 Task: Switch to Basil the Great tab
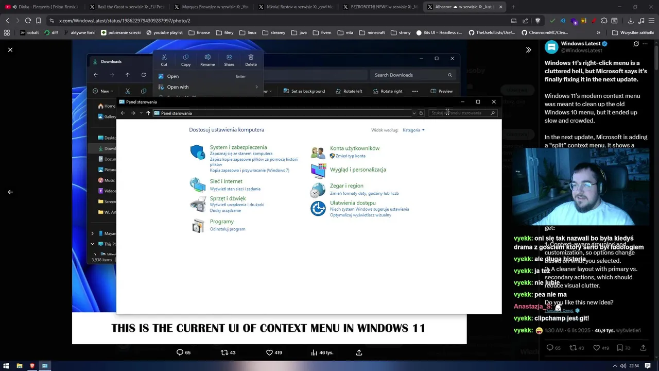pos(127,7)
